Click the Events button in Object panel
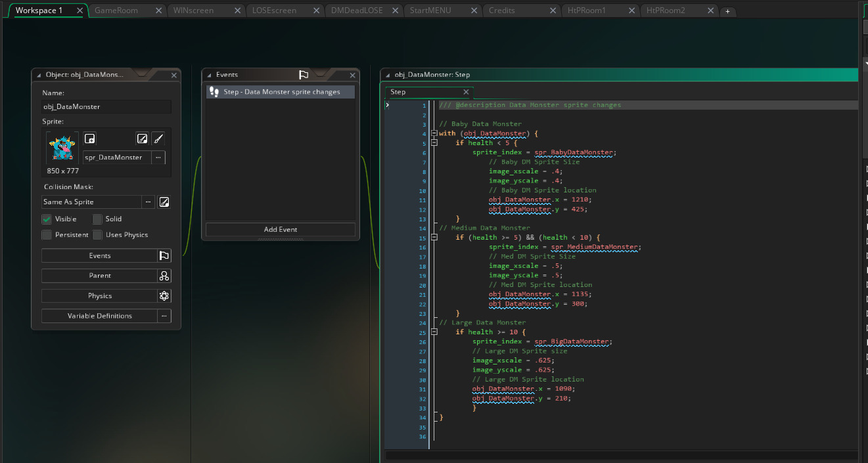The width and height of the screenshot is (868, 463). (99, 255)
